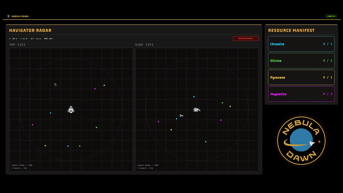The height and width of the screenshot is (193, 343).
Task: Select the cyan Chromite blip left of the ship in top radar
Action: 51,113
